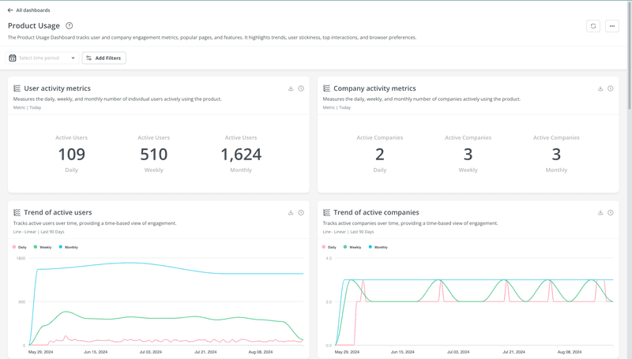This screenshot has width=632, height=359.
Task: Toggle Weekly series in active users chart
Action: [x=44, y=247]
